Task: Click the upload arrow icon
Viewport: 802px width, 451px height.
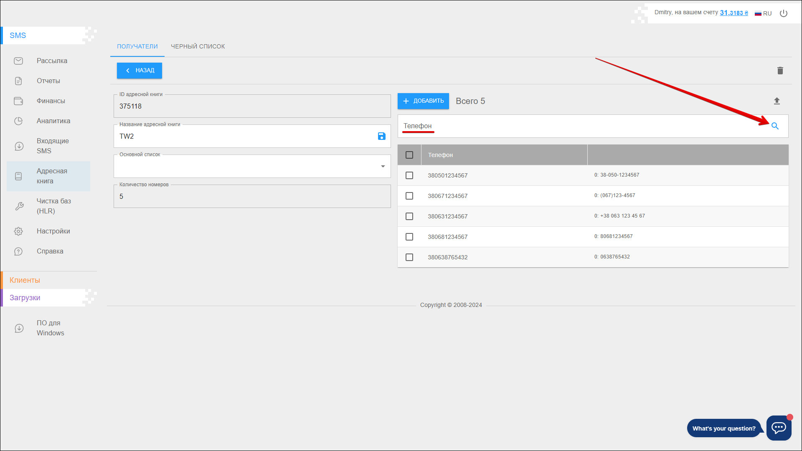Action: (777, 101)
